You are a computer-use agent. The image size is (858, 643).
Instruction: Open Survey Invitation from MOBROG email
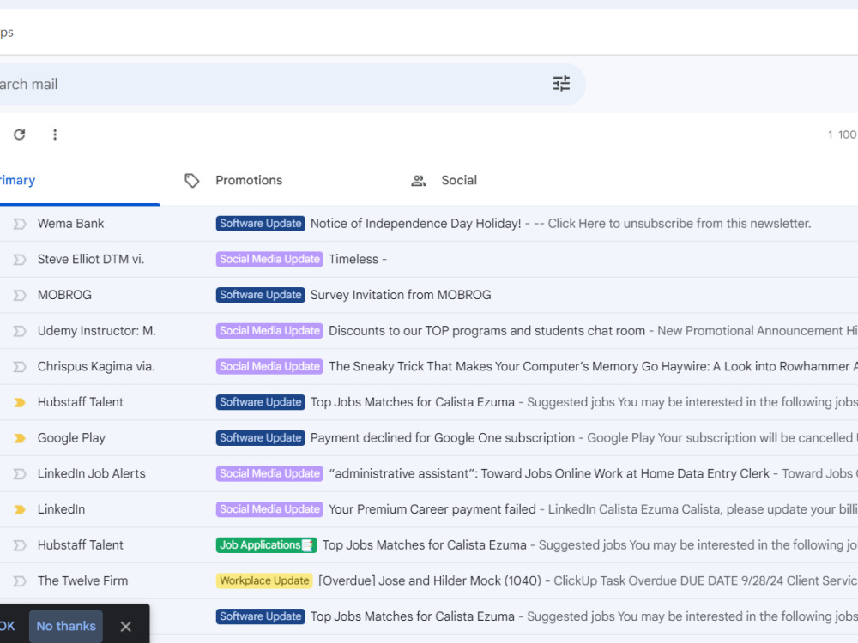401,295
